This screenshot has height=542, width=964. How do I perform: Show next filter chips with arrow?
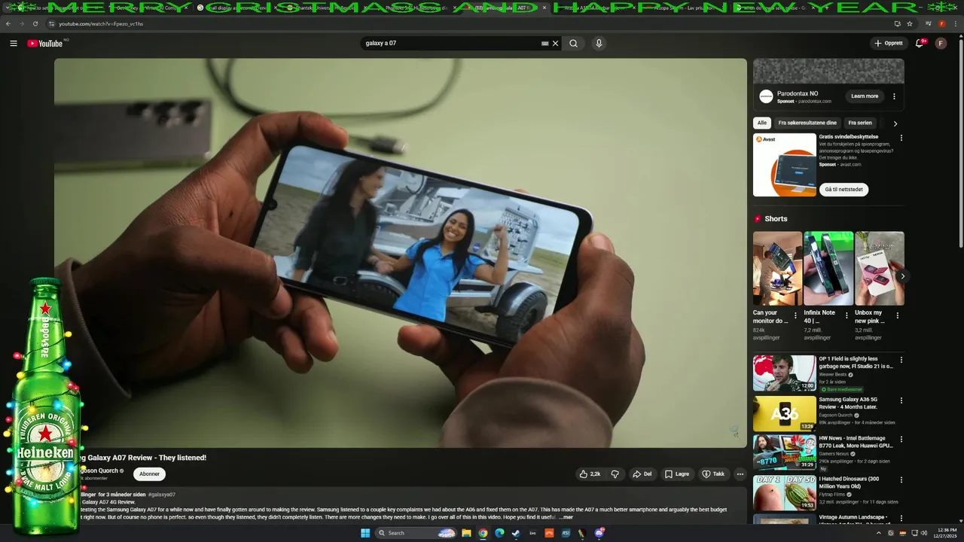click(895, 123)
